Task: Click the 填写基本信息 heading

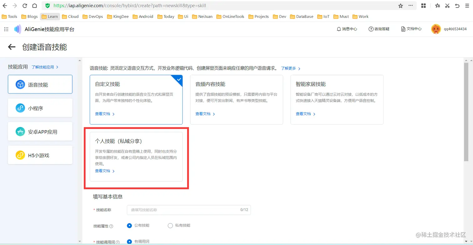Action: tap(108, 197)
